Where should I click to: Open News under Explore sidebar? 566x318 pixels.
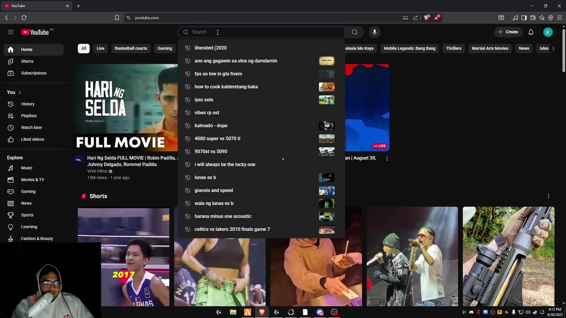tap(34, 203)
